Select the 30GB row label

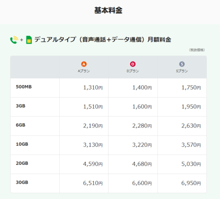[x=22, y=182]
